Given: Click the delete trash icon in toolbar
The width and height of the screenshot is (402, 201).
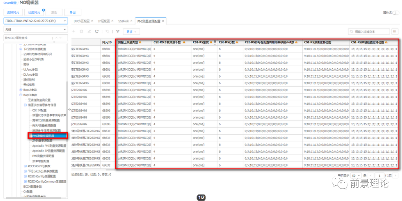Looking at the screenshot, I should pos(82,32).
